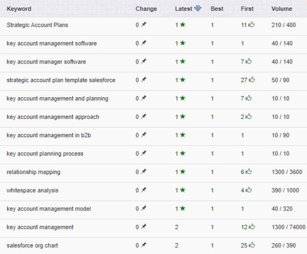Select keyword 'strategic account plan template salesforce'
The image size is (307, 254).
61,80
